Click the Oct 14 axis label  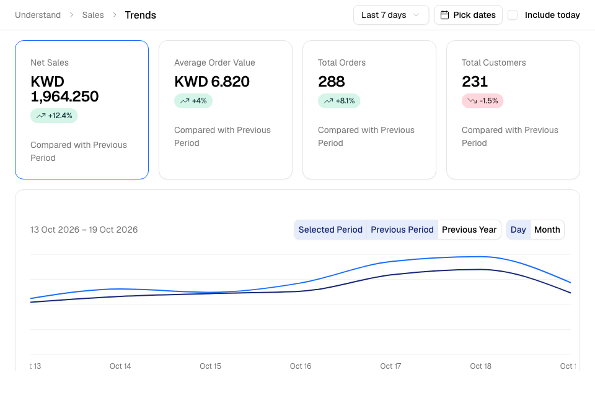[x=120, y=366]
